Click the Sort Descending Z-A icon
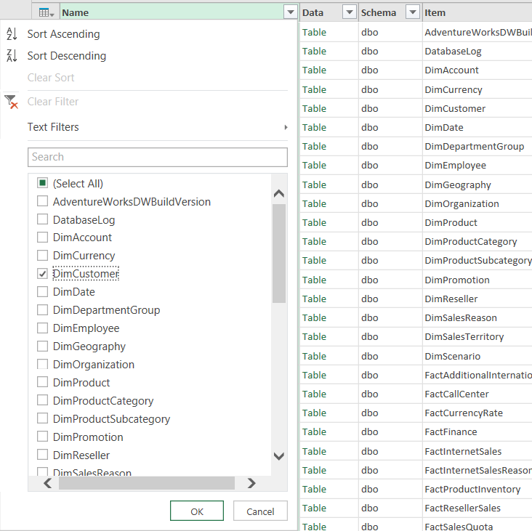The image size is (532, 531). [x=12, y=56]
